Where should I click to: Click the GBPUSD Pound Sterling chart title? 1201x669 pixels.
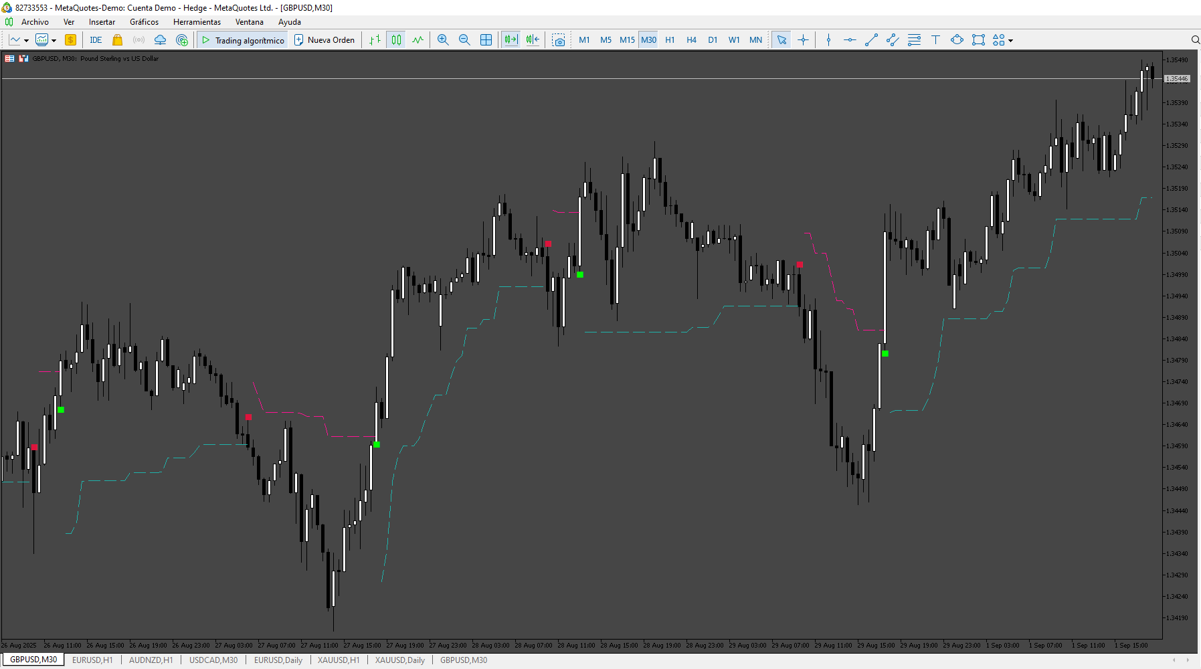(x=96, y=59)
